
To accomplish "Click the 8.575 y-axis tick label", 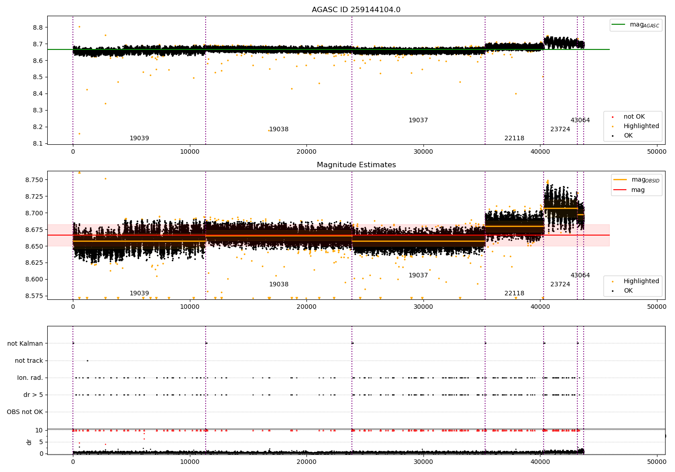I will pyautogui.click(x=34, y=296).
